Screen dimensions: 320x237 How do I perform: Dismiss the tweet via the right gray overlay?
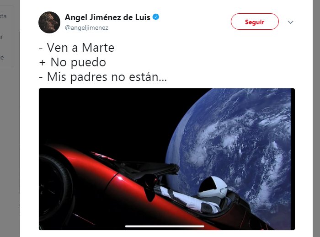(316, 118)
